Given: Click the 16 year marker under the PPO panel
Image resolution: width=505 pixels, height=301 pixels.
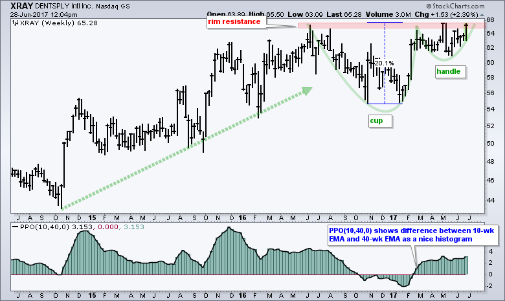Looking at the screenshot, I should [243, 296].
